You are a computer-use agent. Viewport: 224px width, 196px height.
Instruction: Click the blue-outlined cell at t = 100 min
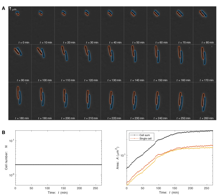click(43, 53)
